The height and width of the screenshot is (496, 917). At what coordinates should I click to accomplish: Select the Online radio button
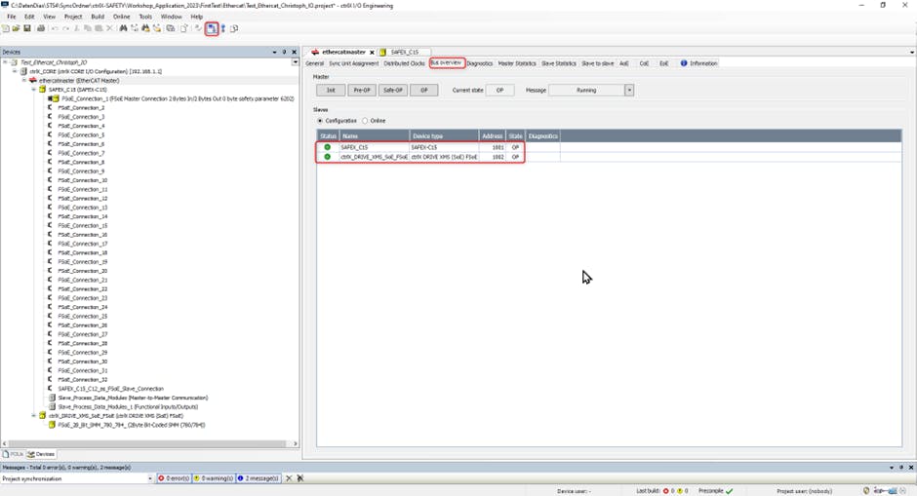[365, 121]
